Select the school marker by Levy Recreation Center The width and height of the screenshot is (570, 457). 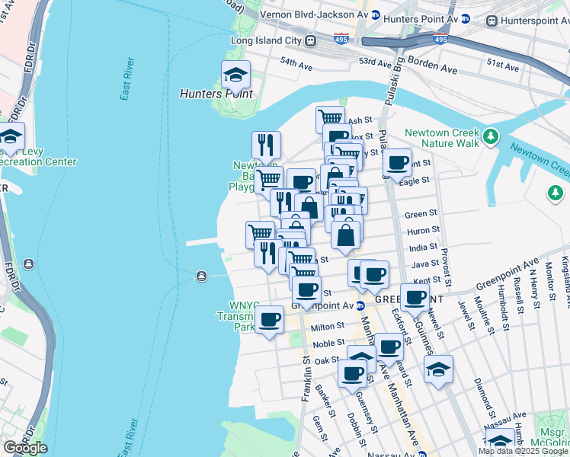coord(10,136)
